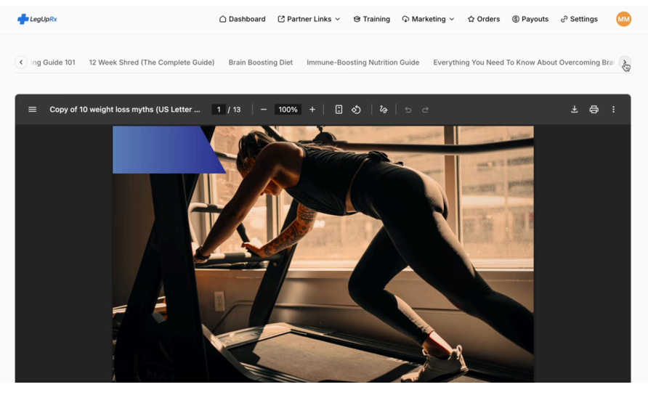Open the PDF sidebar menu icon

tap(32, 110)
